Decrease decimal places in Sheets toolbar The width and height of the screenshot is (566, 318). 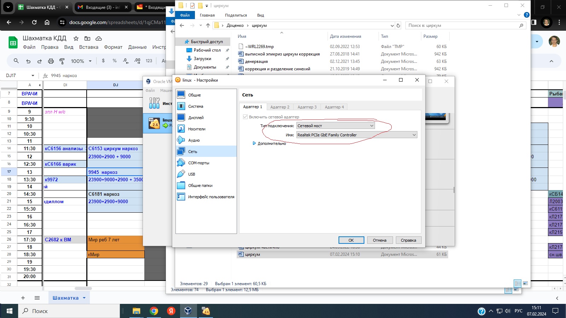pyautogui.click(x=126, y=61)
